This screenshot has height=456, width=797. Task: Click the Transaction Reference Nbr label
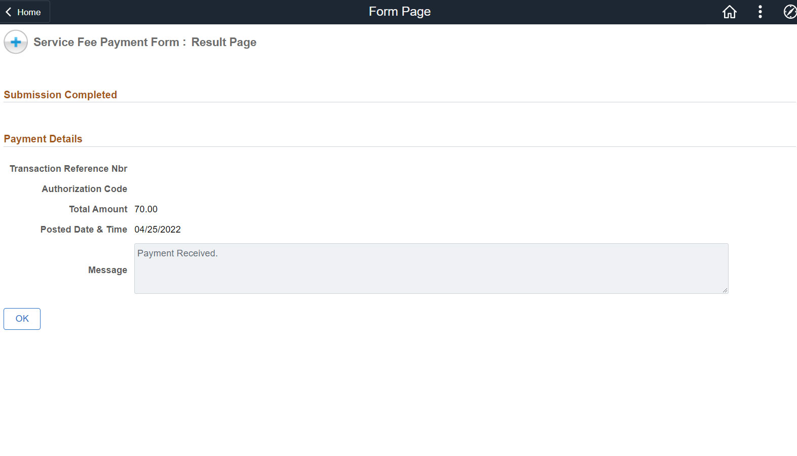tap(68, 169)
